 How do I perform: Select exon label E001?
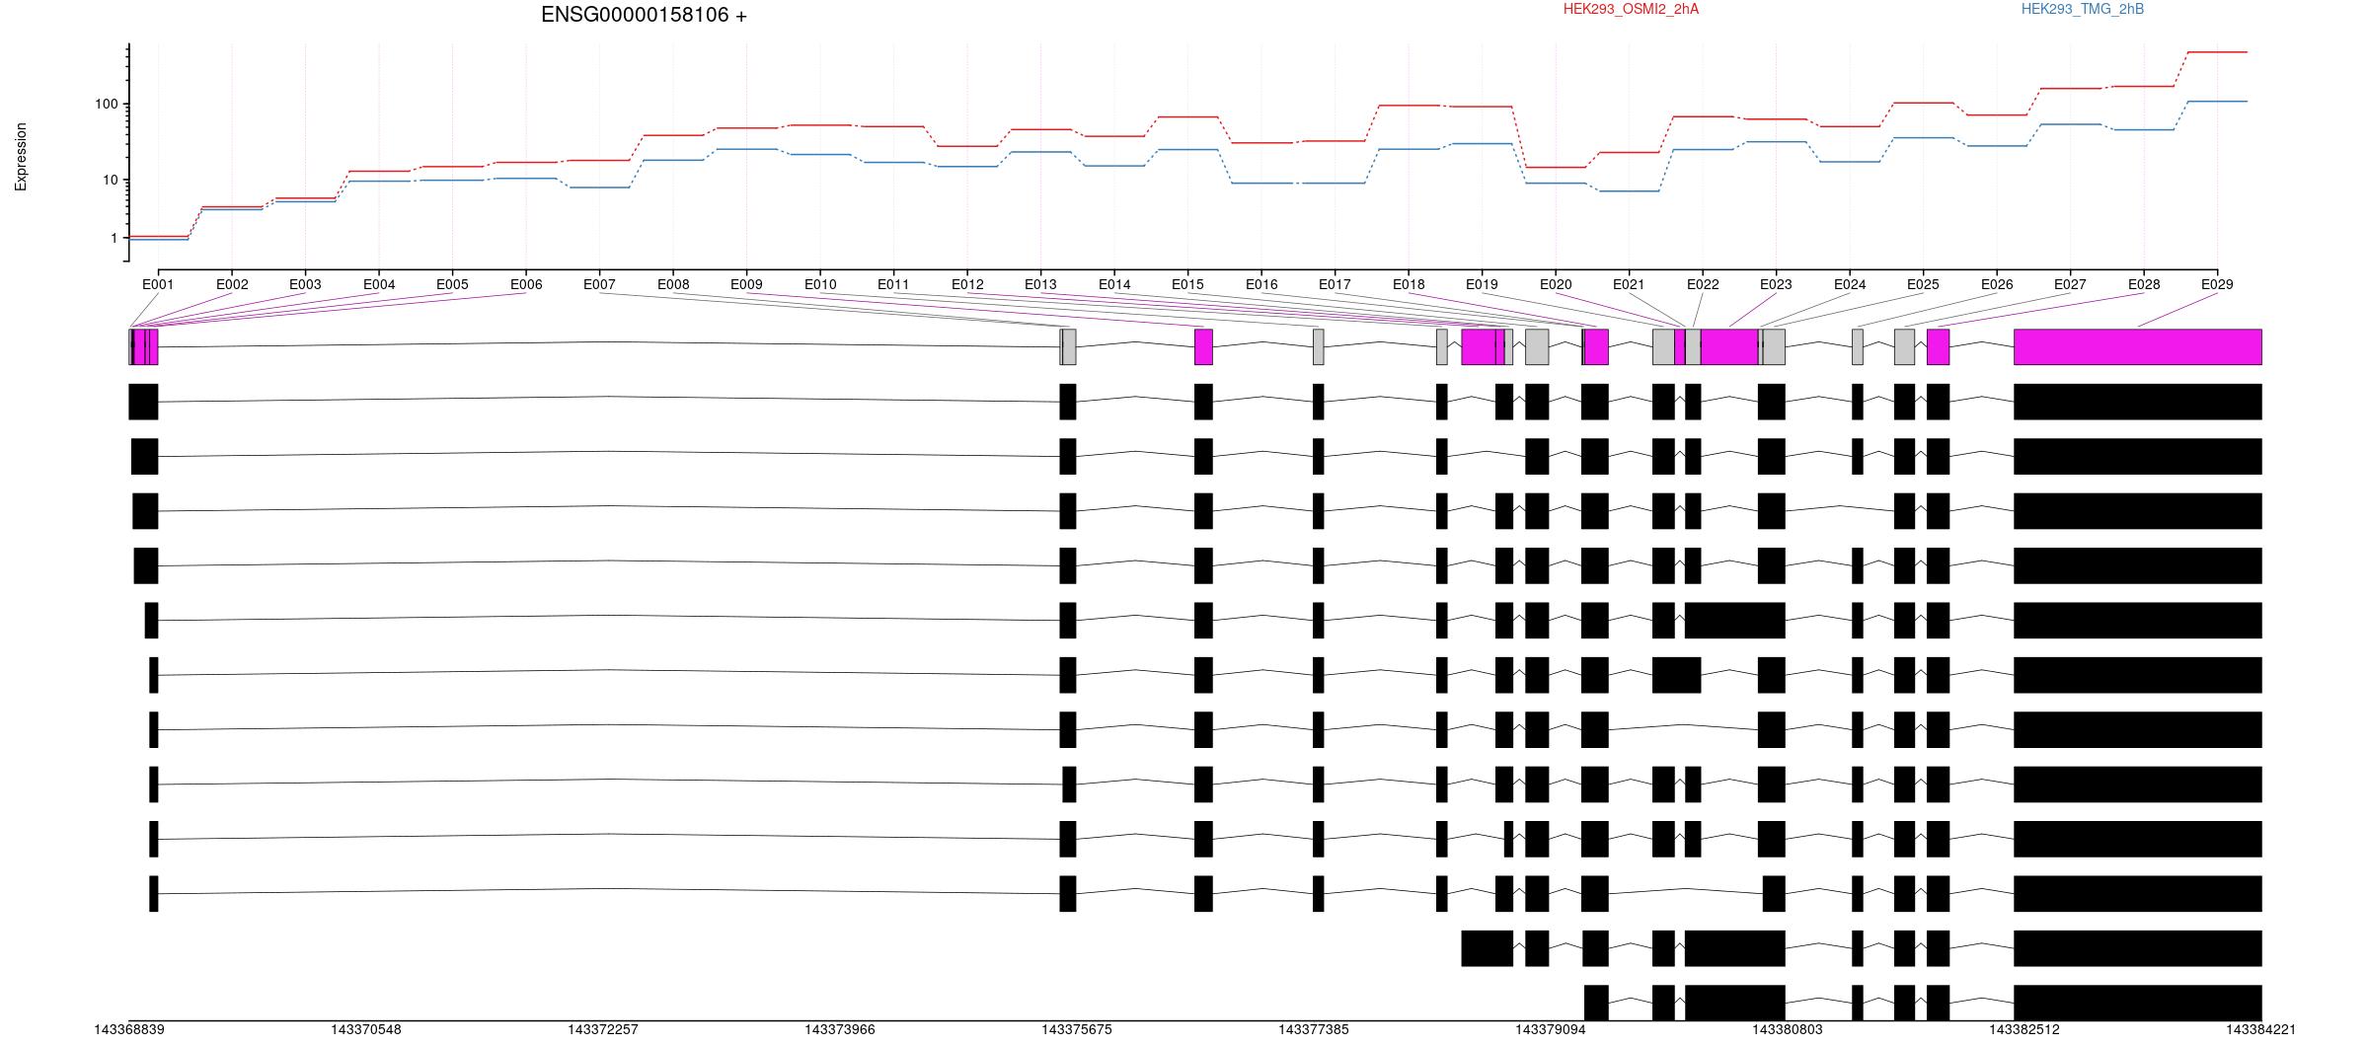(x=158, y=284)
